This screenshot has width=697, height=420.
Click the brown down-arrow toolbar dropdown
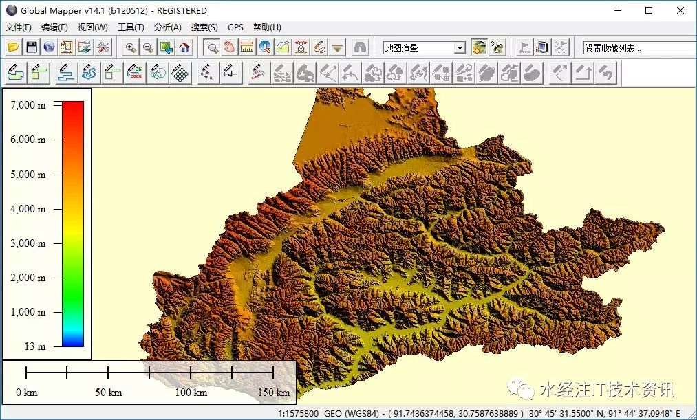click(337, 47)
